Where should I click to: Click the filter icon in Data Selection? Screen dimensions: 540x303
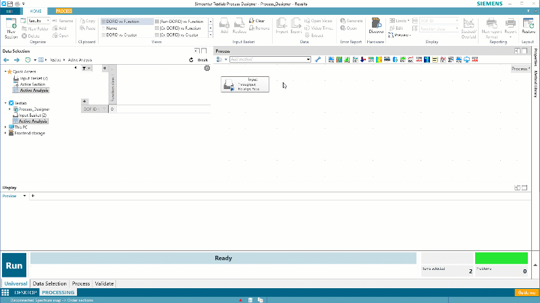[x=84, y=68]
